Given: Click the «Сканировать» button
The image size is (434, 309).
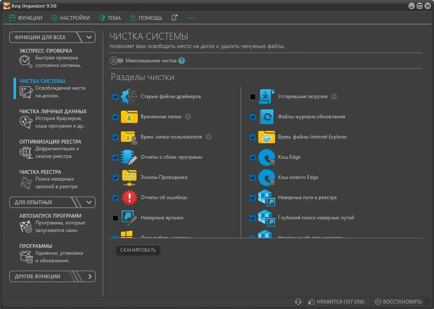Looking at the screenshot, I should click(138, 250).
